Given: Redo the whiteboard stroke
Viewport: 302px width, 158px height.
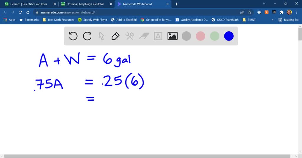Looking at the screenshot, I should [87, 36].
